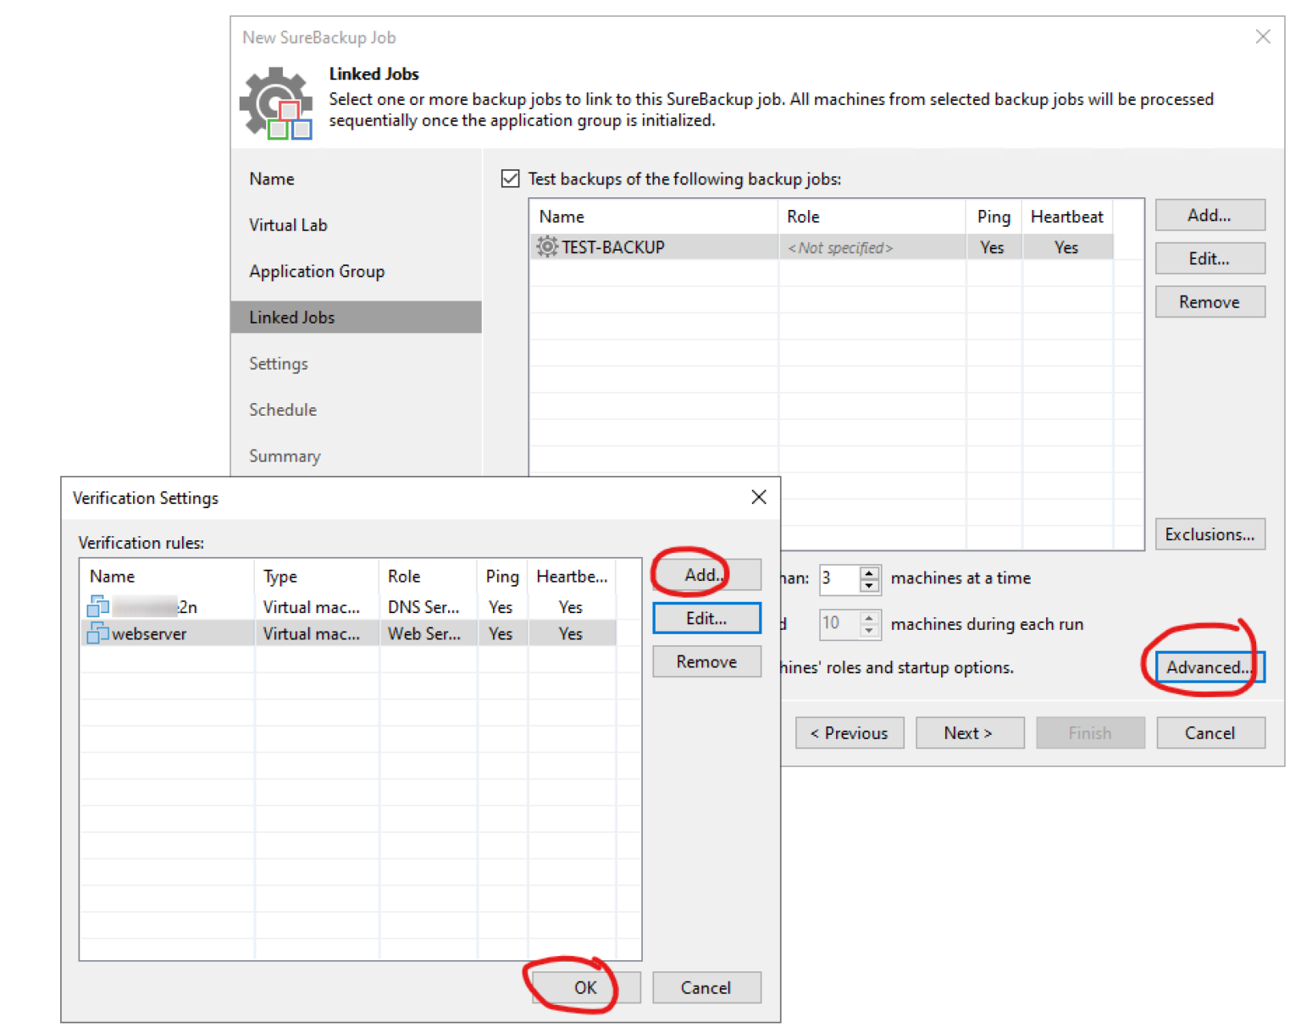Screen dimensions: 1301x1033
Task: Click the webserver virtual machine icon
Action: (96, 633)
